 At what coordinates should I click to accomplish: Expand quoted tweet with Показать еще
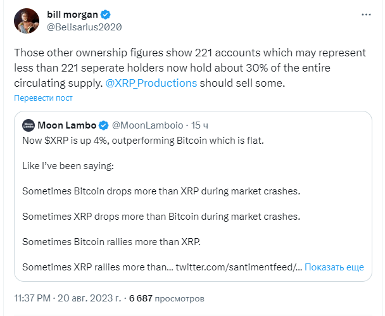[x=334, y=267]
